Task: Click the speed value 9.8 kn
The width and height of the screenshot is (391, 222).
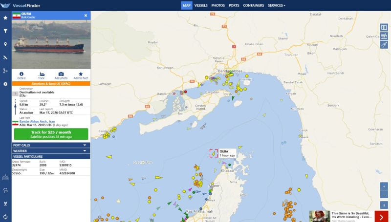Action: (x=23, y=105)
